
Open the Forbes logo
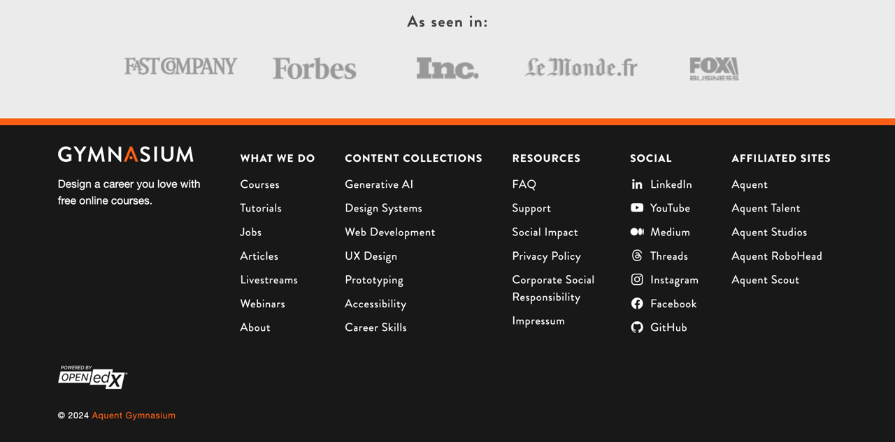[x=315, y=68]
